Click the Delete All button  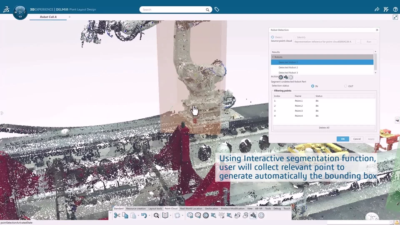[x=324, y=127]
